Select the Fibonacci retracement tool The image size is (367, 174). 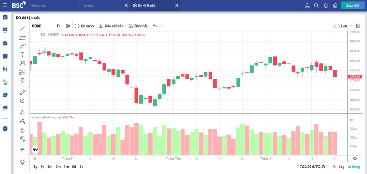click(23, 37)
